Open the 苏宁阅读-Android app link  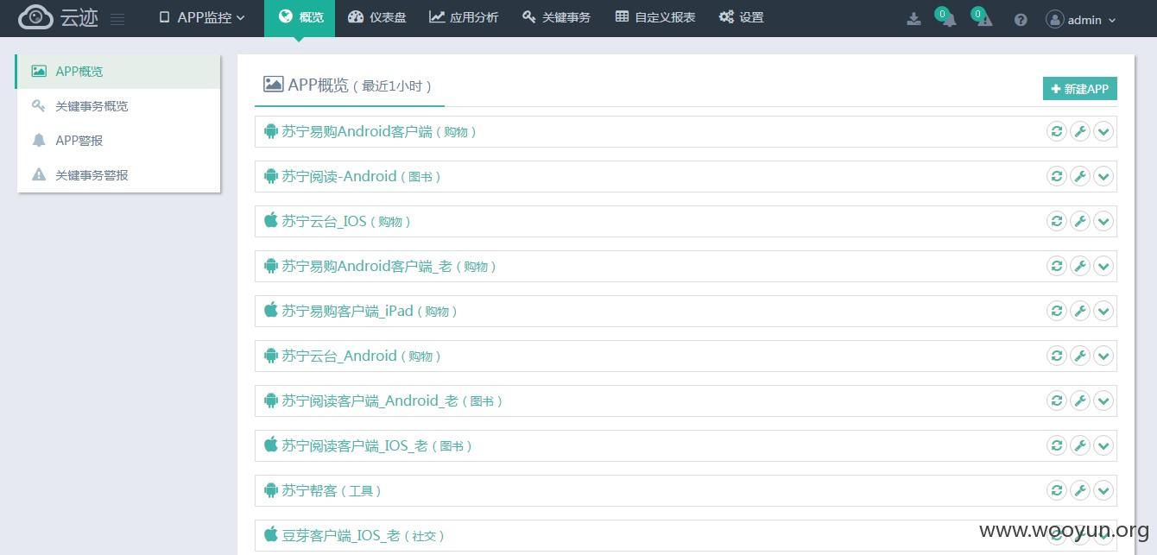tap(352, 176)
